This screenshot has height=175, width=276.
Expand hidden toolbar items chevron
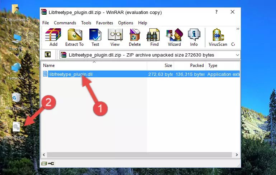point(238,29)
